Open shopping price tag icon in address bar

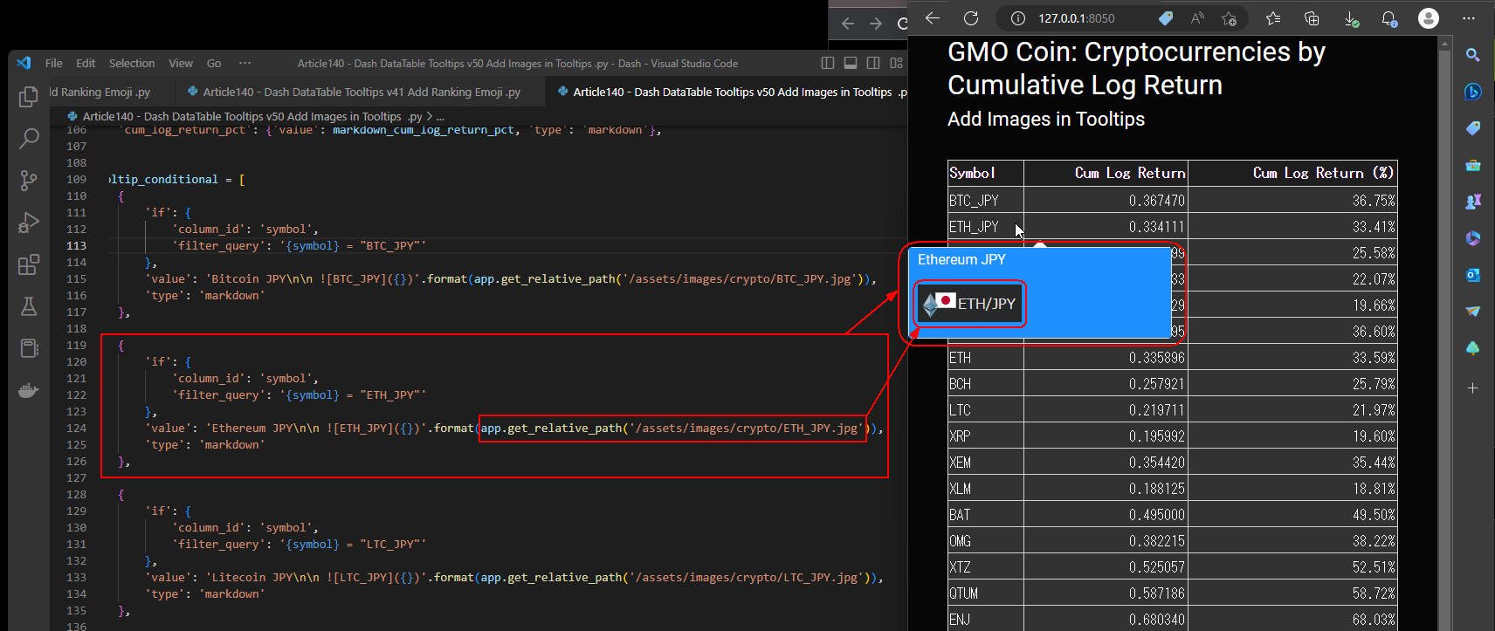pos(1166,18)
